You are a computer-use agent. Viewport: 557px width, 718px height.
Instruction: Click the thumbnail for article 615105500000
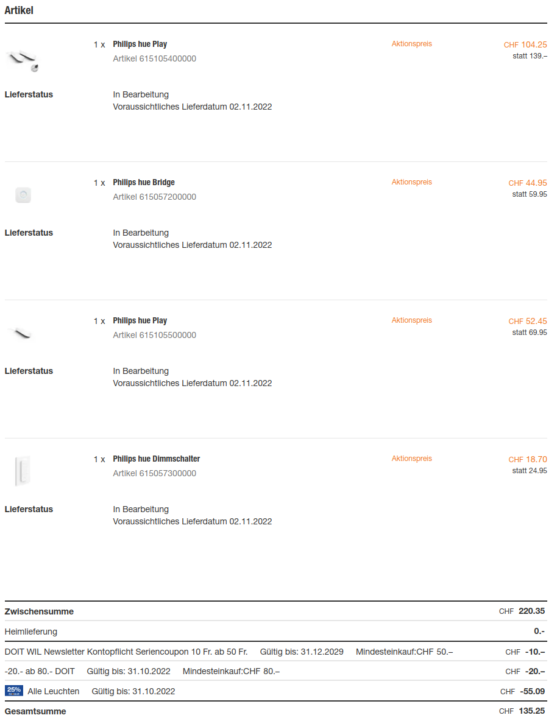click(22, 333)
